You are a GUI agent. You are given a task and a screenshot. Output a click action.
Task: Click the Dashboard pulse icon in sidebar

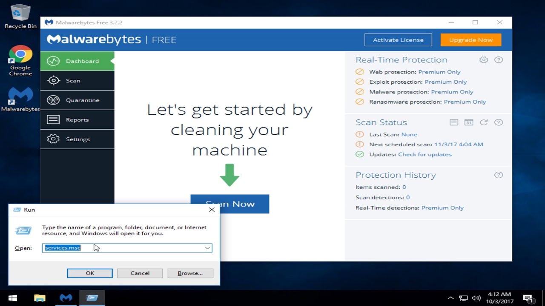tap(53, 61)
